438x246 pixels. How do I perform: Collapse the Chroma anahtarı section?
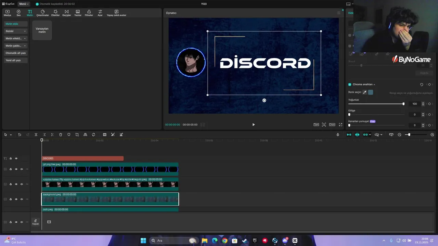tap(374, 84)
